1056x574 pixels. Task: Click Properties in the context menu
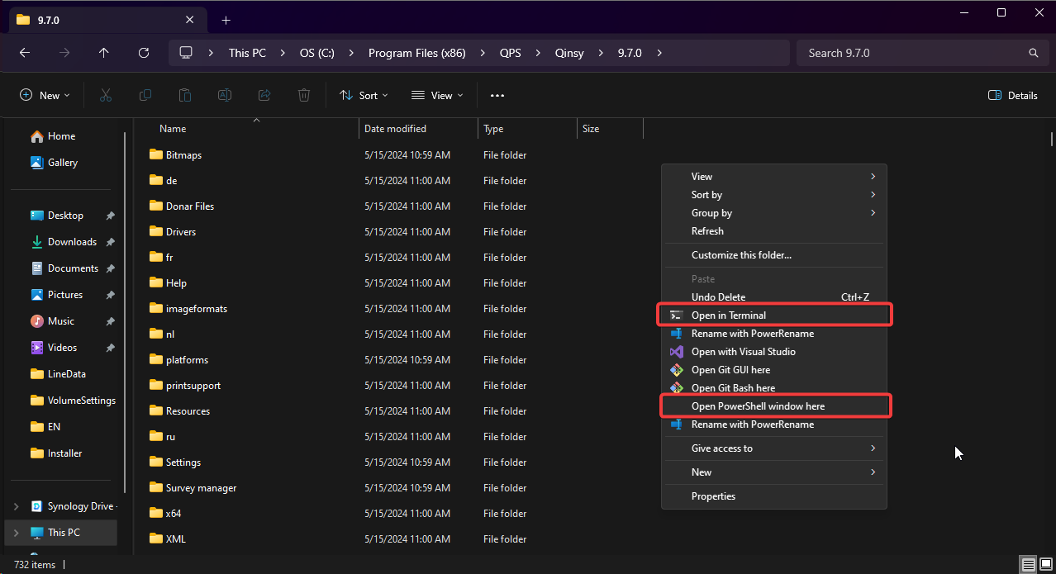click(713, 496)
